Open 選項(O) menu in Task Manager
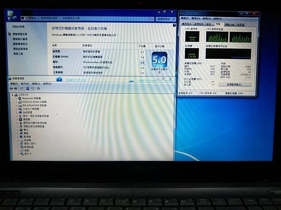The height and width of the screenshot is (210, 281). [195, 18]
